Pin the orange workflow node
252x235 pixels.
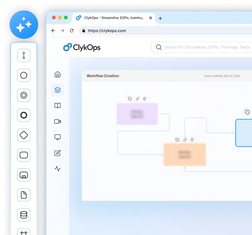click(185, 140)
